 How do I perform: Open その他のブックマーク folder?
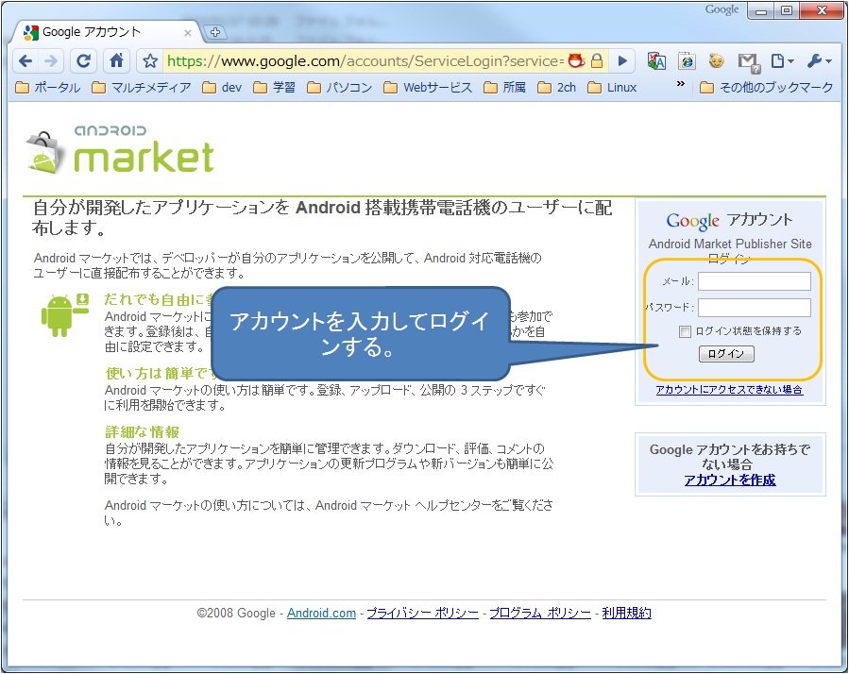point(766,88)
